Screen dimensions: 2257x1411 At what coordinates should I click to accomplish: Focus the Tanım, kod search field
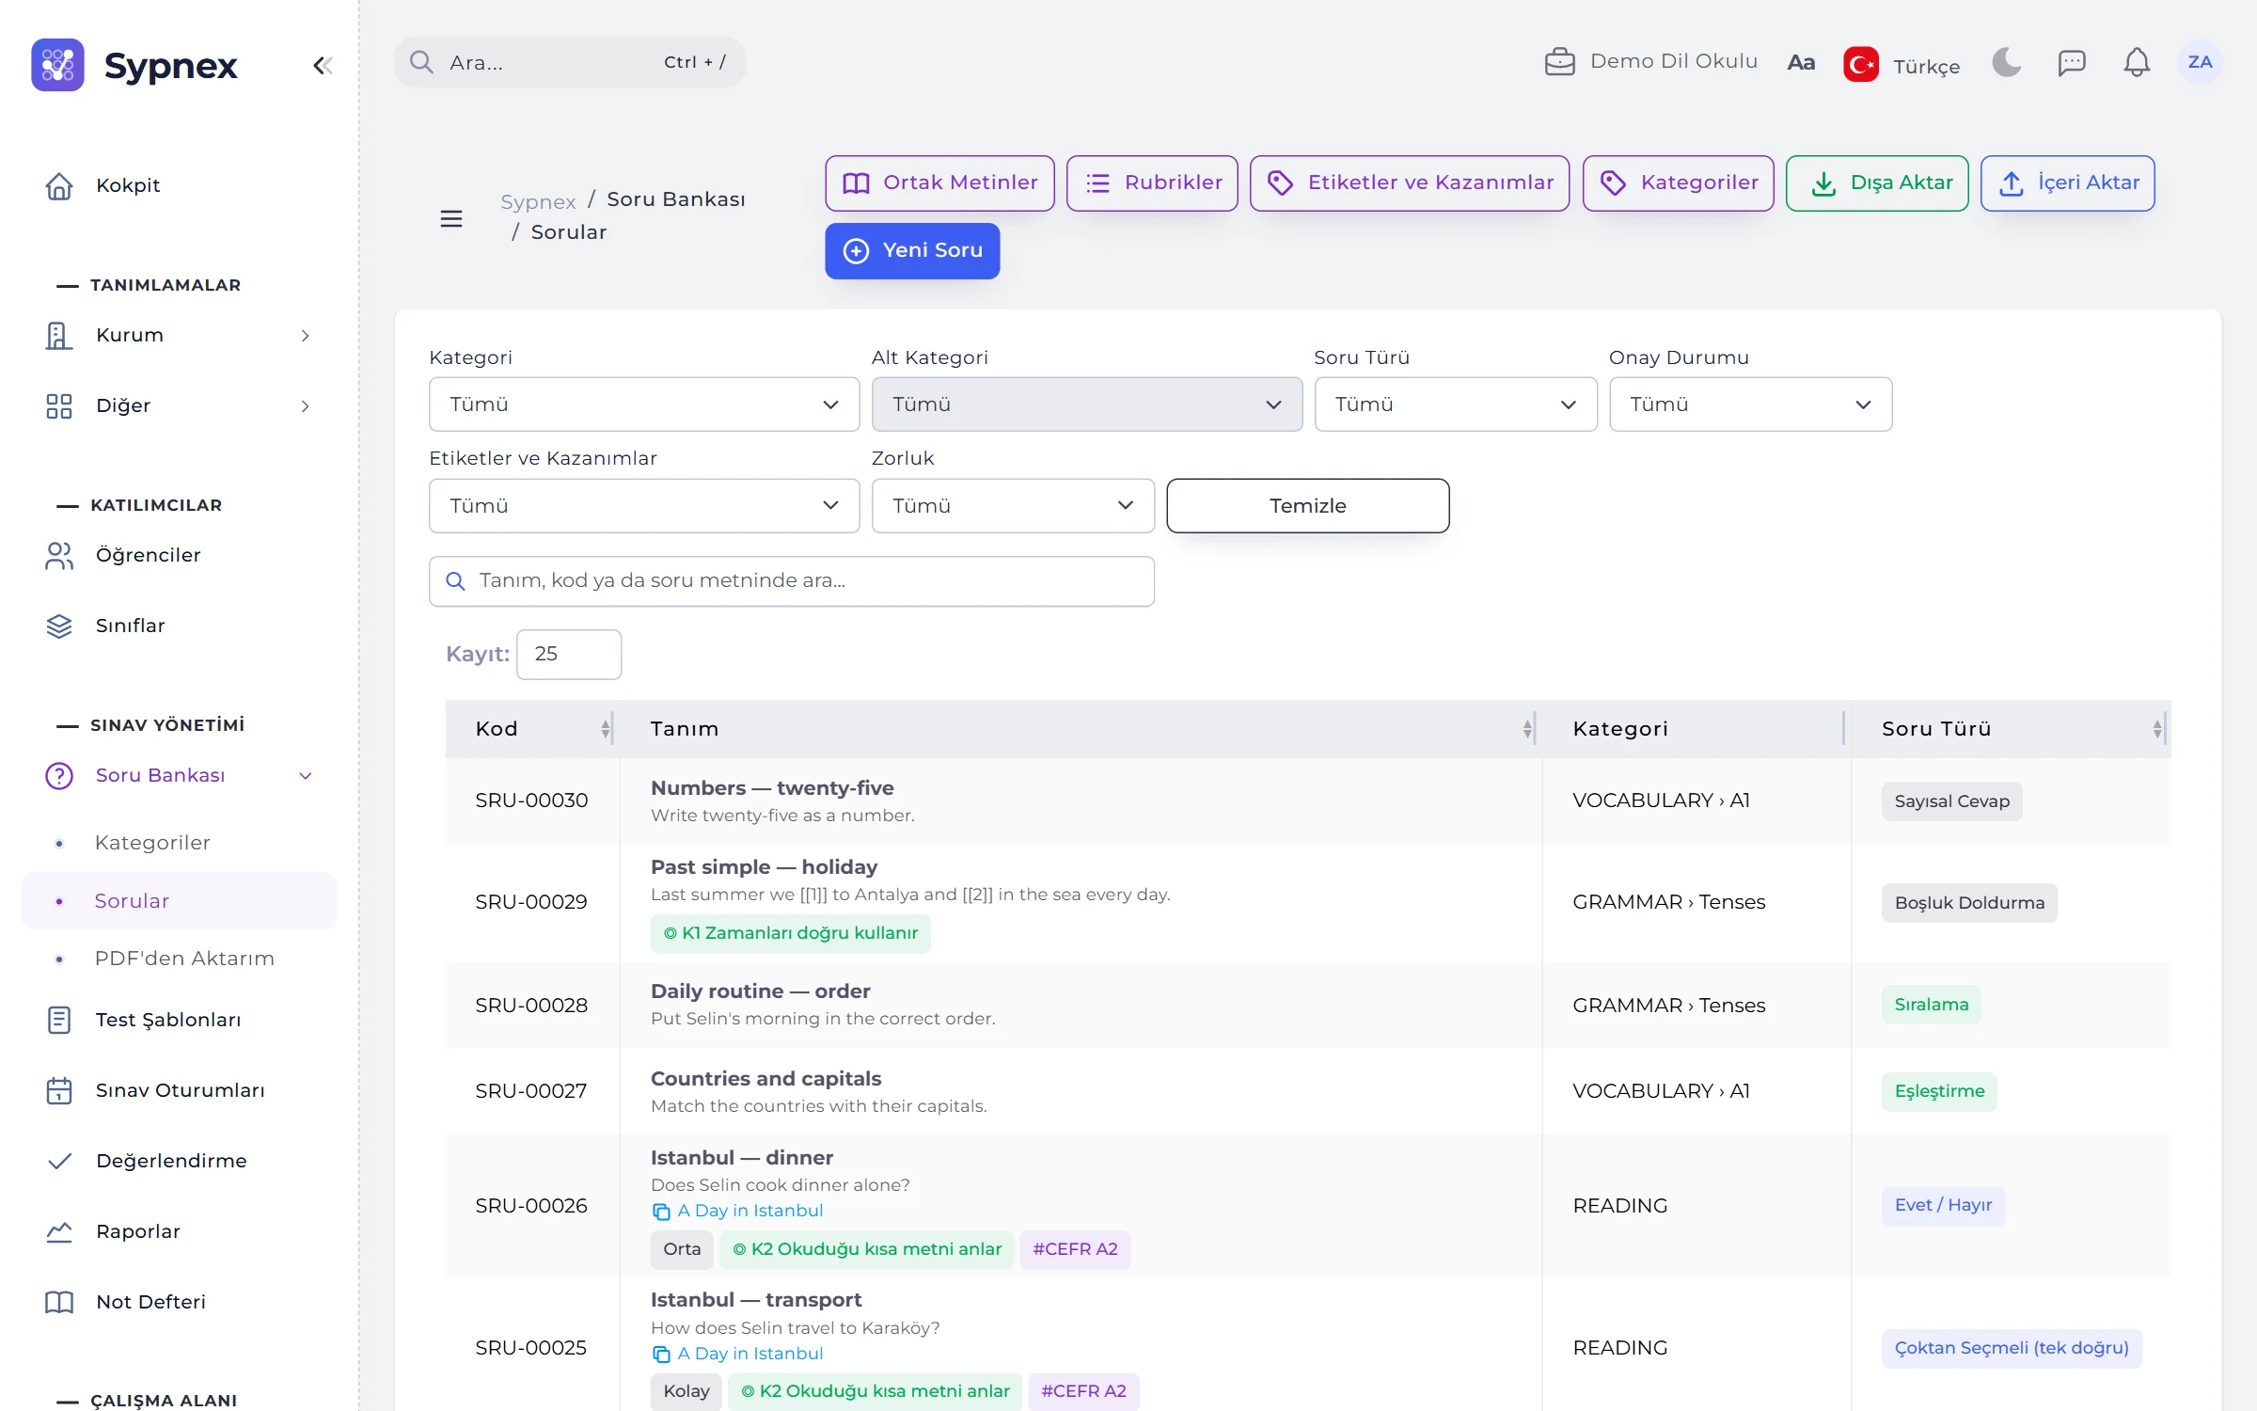pos(792,581)
